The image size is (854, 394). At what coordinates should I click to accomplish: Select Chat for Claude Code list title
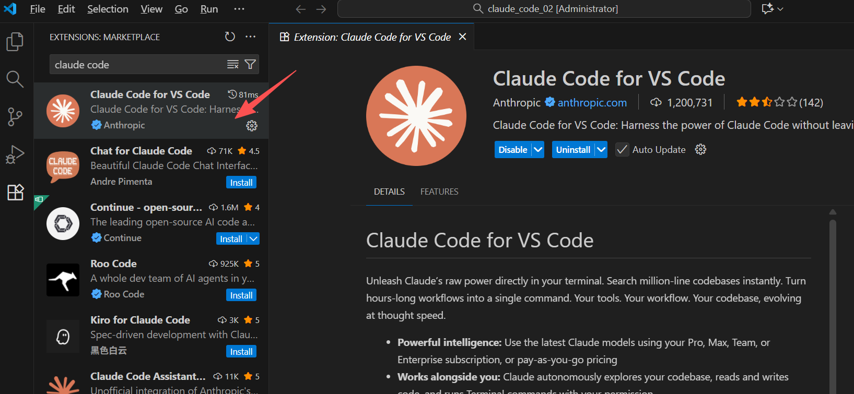pyautogui.click(x=141, y=151)
